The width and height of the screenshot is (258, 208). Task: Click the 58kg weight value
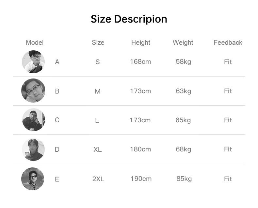pos(183,61)
